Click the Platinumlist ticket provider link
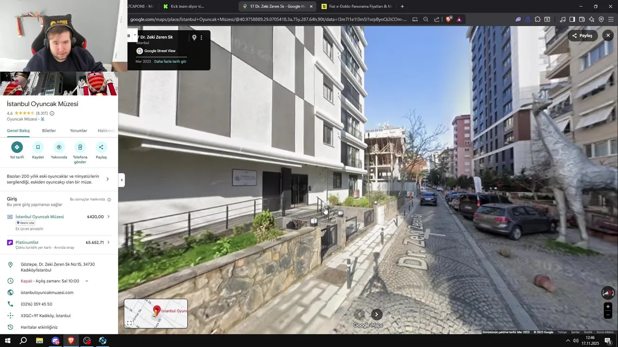The width and height of the screenshot is (618, 347). coord(27,242)
